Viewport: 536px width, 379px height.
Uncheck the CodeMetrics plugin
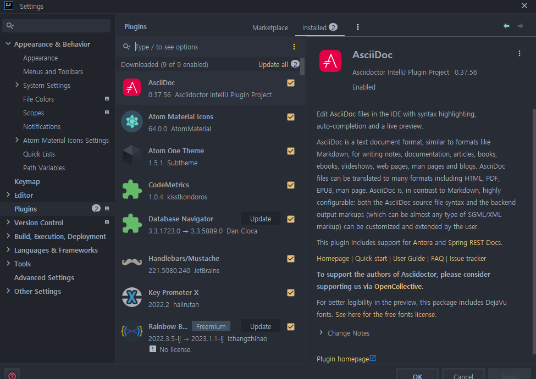291,185
